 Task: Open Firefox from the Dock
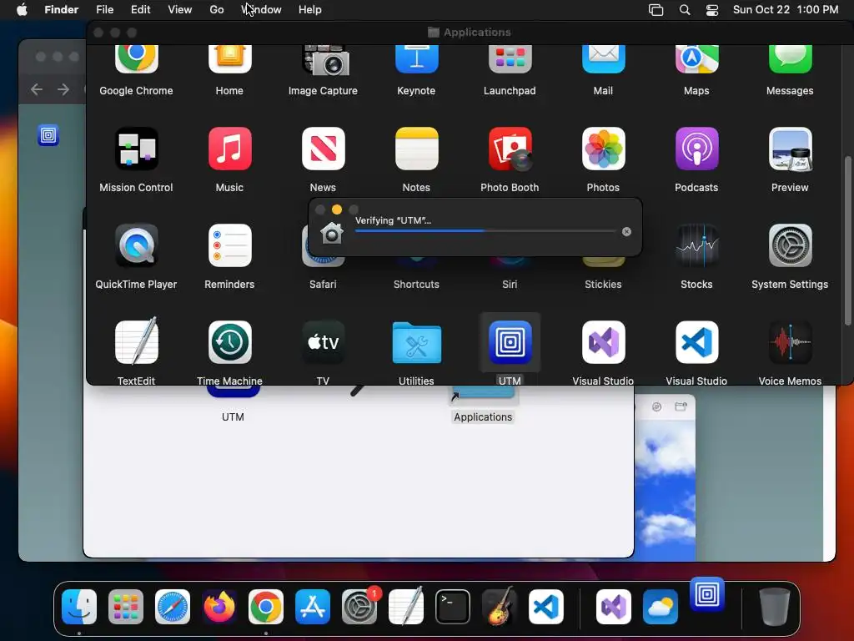[219, 606]
